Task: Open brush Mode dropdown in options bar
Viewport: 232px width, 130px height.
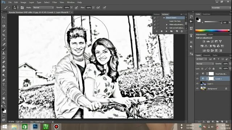Action: pyautogui.click(x=43, y=8)
